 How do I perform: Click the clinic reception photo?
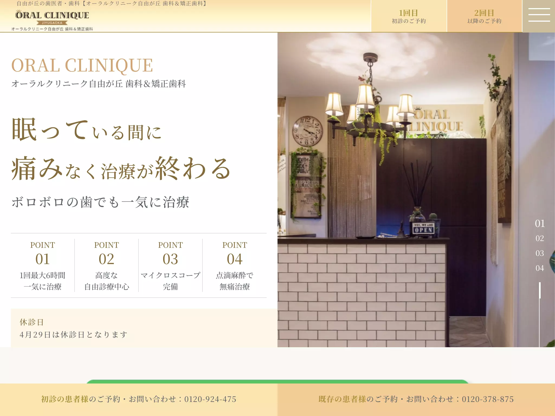[416, 190]
